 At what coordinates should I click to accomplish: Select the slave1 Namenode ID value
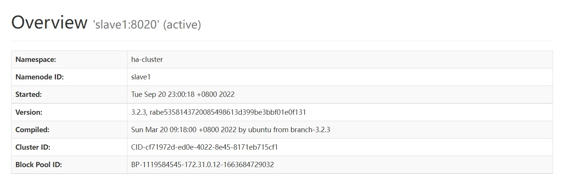tap(141, 77)
